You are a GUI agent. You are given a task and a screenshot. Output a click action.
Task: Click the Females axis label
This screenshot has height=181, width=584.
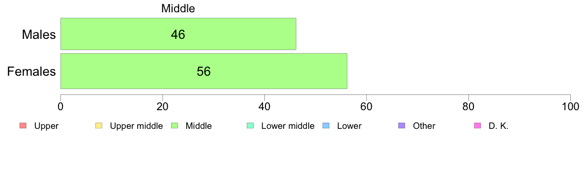click(x=31, y=71)
